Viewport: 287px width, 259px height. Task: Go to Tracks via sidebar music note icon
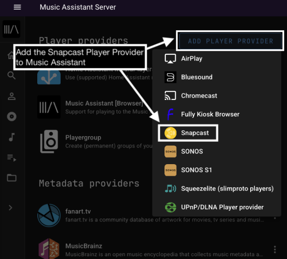click(12, 137)
